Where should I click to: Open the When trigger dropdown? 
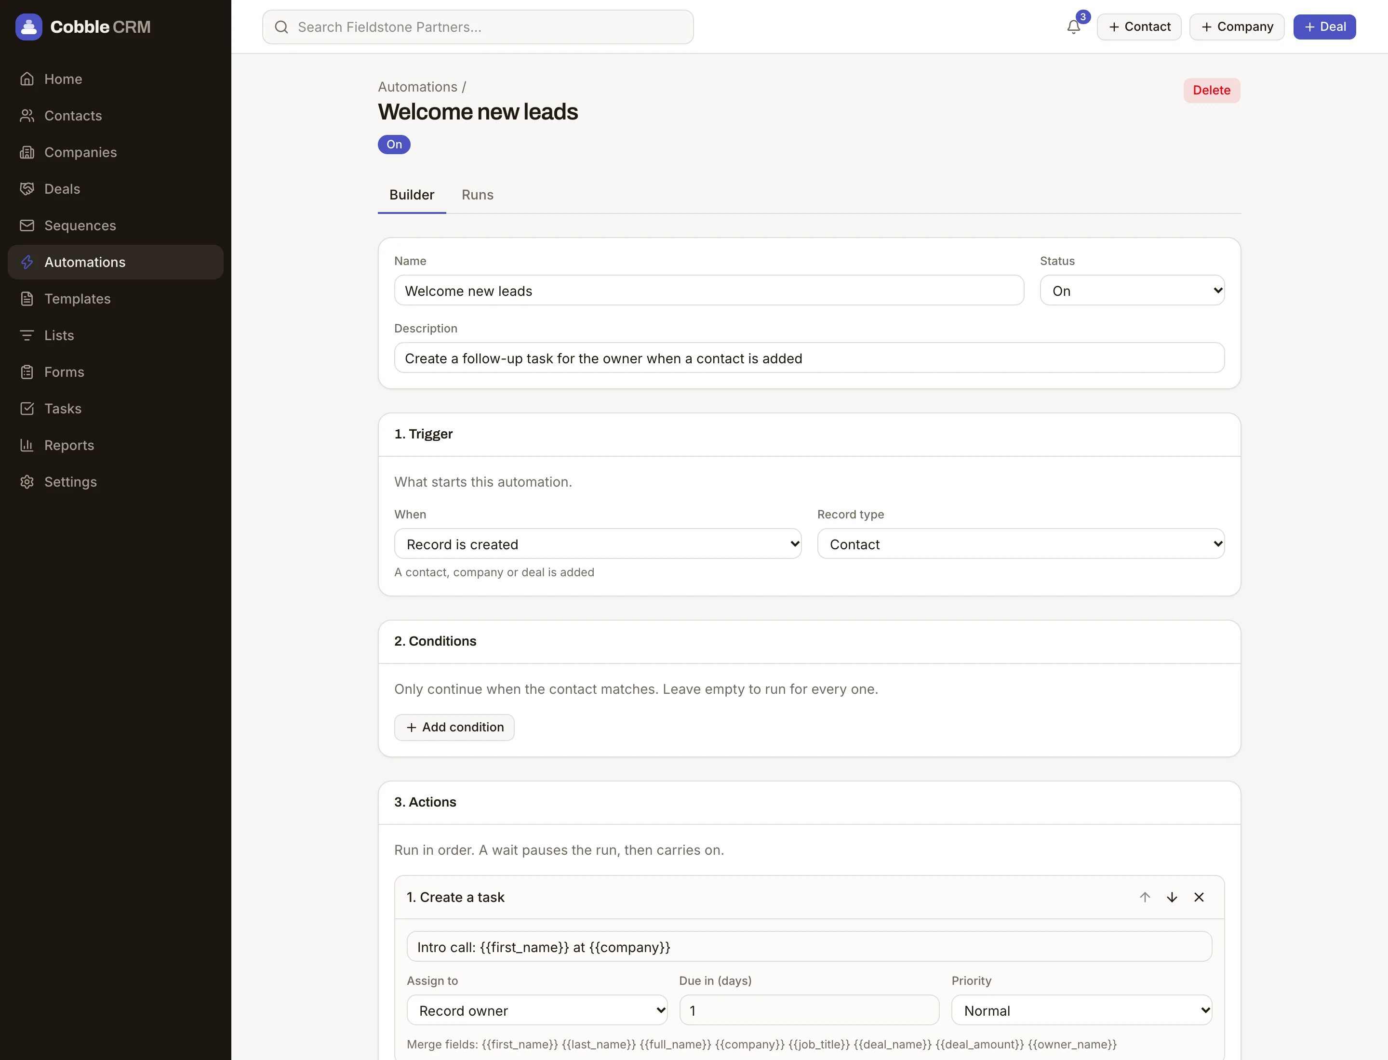598,544
